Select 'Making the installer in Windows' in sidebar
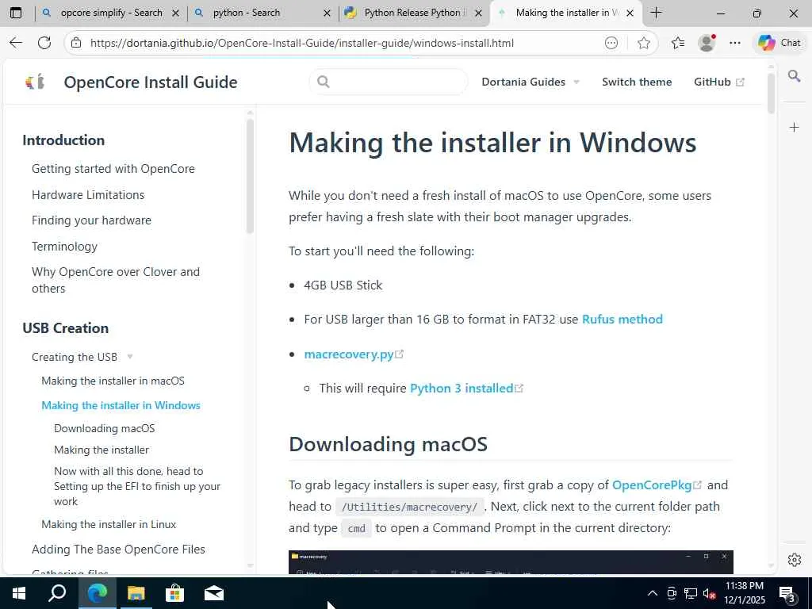 pyautogui.click(x=121, y=405)
